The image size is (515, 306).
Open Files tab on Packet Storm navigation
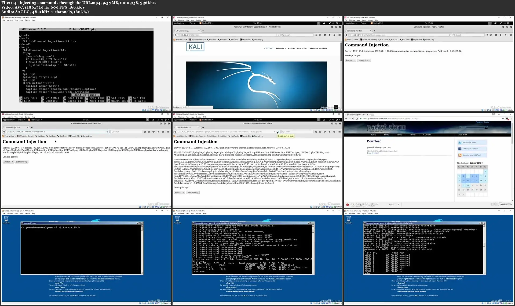click(x=386, y=135)
